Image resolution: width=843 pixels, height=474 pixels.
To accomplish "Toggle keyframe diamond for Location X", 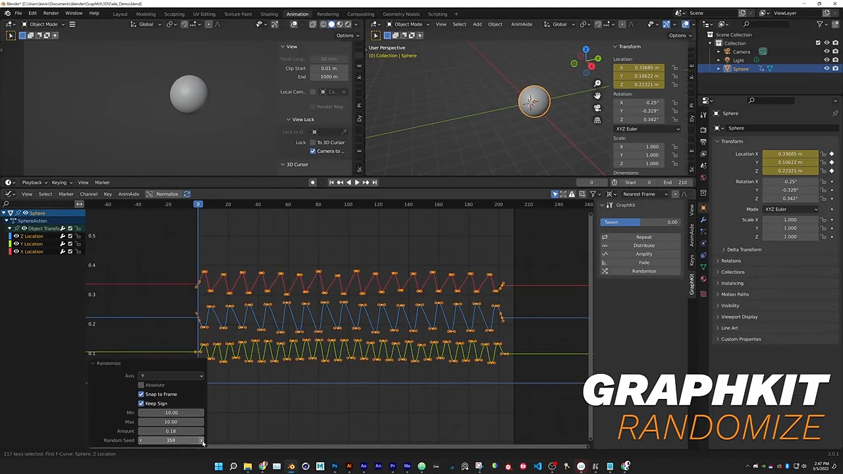I will [832, 154].
